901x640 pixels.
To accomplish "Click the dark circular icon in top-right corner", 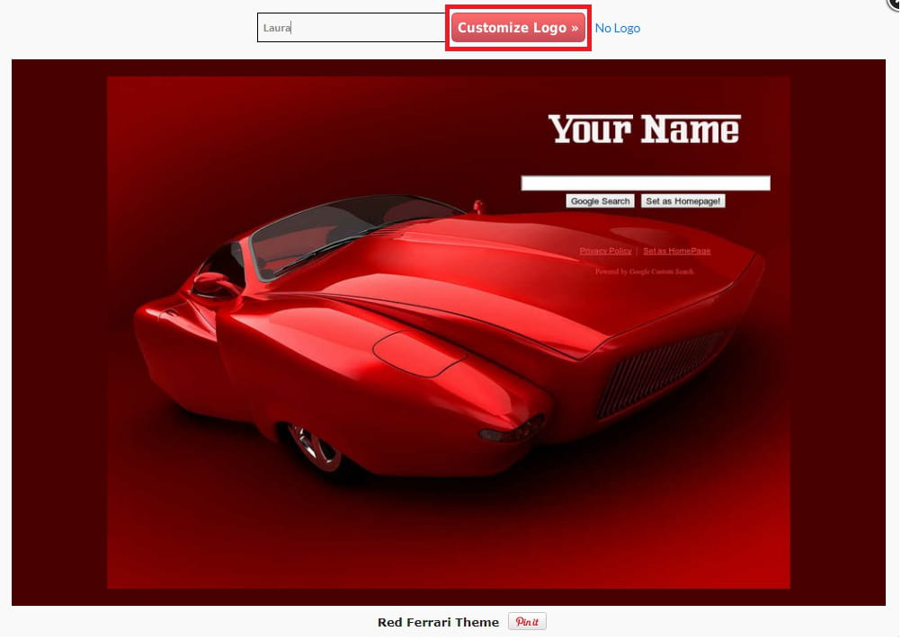I will [x=894, y=4].
